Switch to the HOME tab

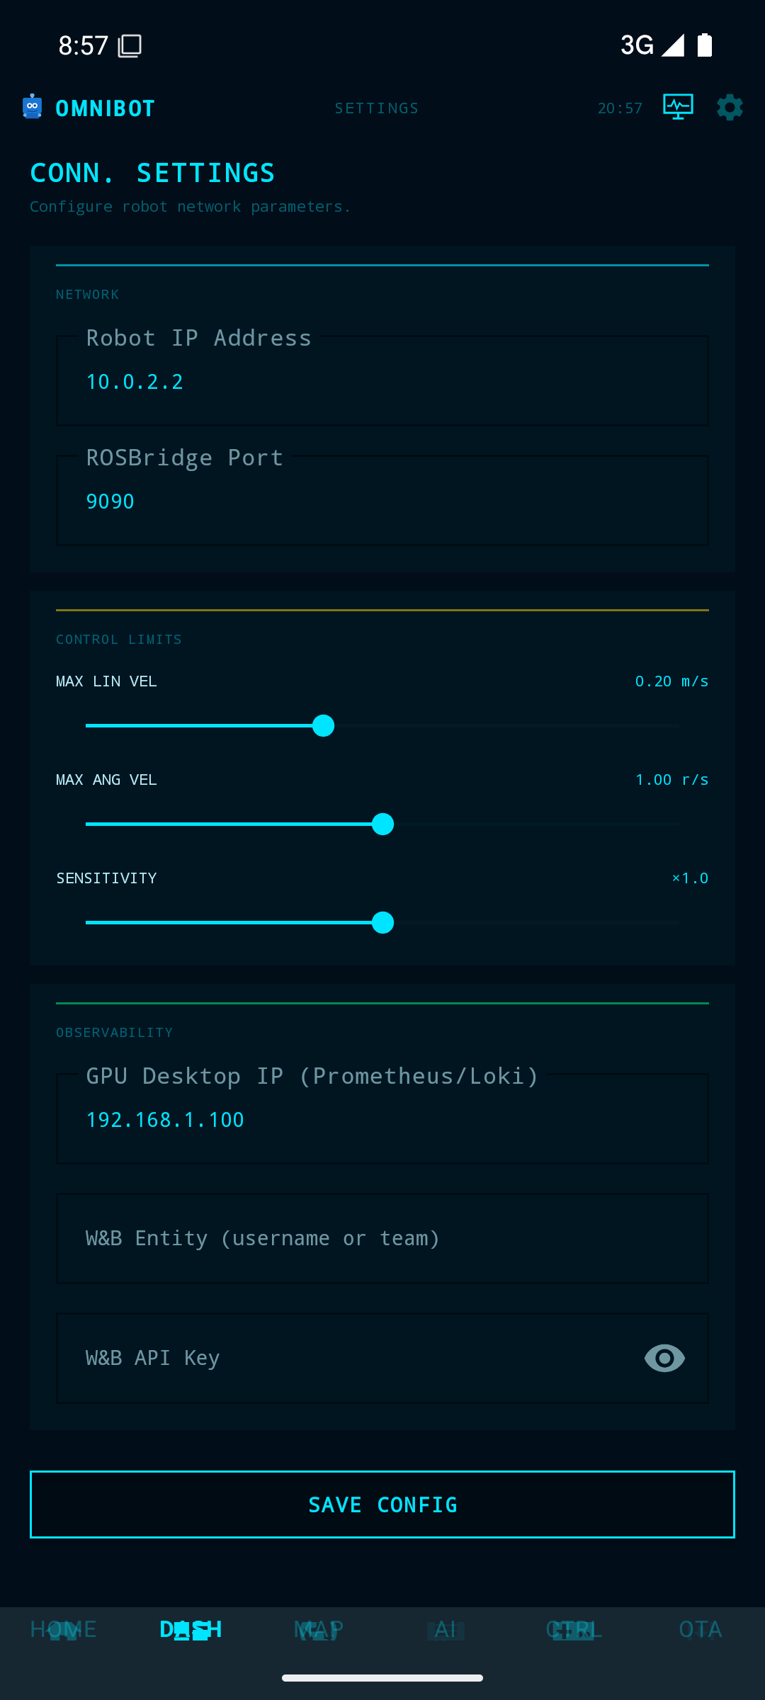(64, 1629)
